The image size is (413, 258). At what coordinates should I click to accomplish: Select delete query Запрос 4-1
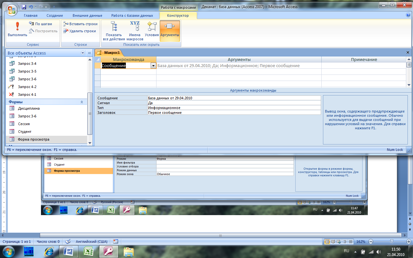(47, 94)
